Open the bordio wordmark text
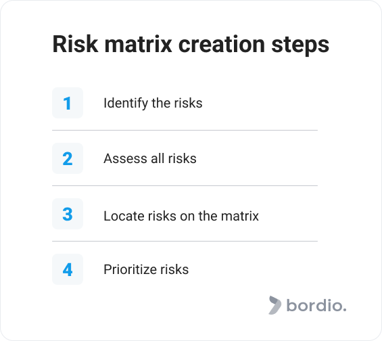 316,305
